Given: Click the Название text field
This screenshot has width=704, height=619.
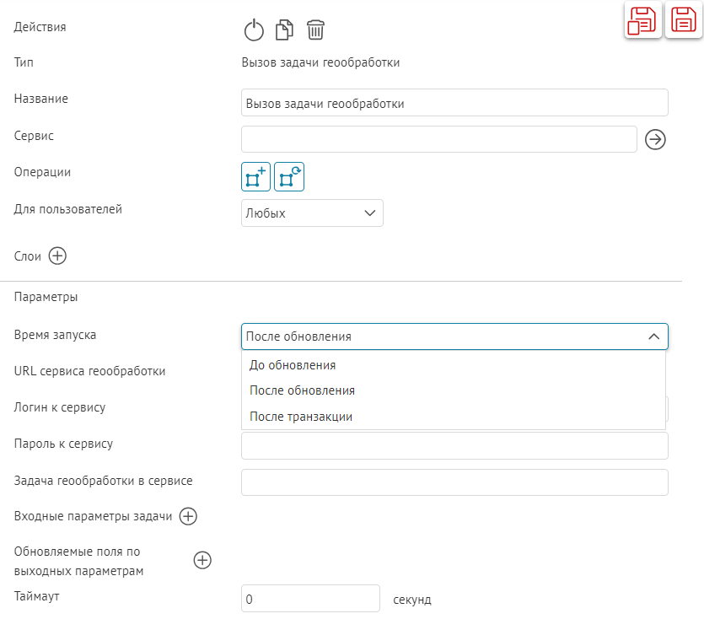Looking at the screenshot, I should tap(454, 103).
